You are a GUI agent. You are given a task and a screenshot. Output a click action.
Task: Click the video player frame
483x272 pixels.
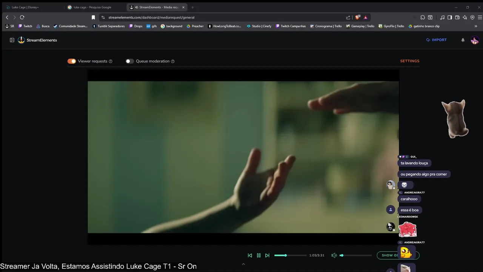(x=243, y=157)
